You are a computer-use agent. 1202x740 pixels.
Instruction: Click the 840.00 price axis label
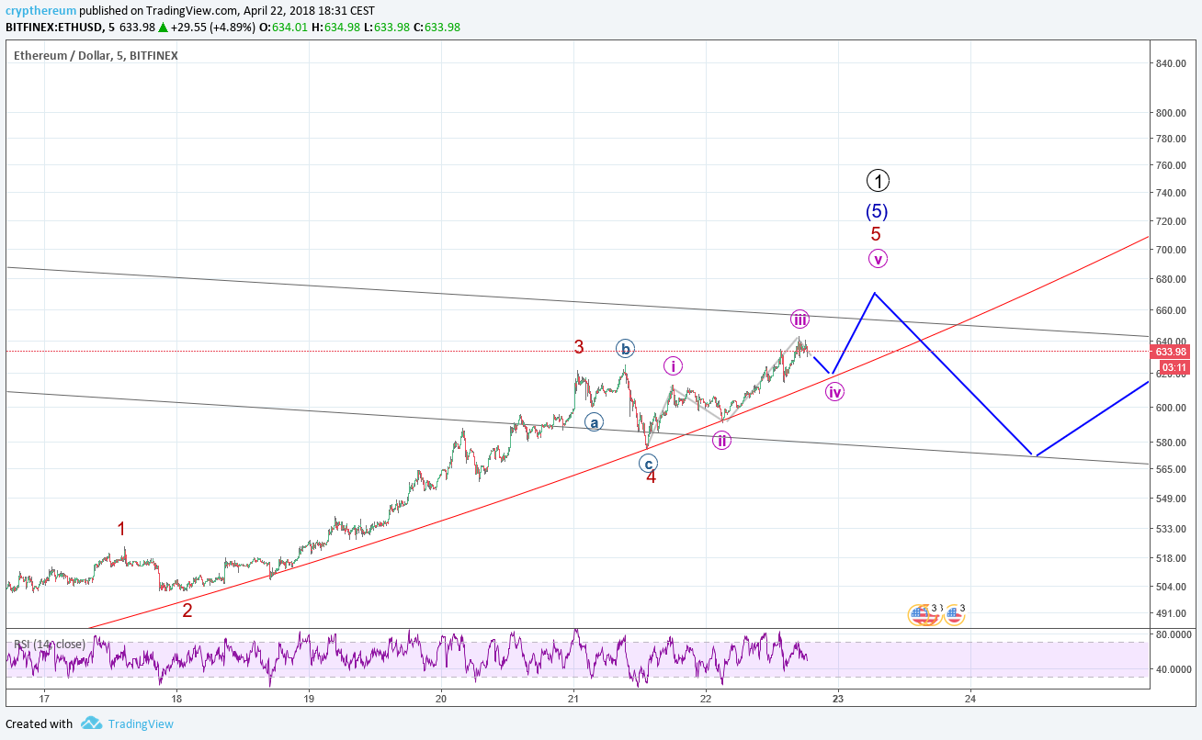(1170, 63)
